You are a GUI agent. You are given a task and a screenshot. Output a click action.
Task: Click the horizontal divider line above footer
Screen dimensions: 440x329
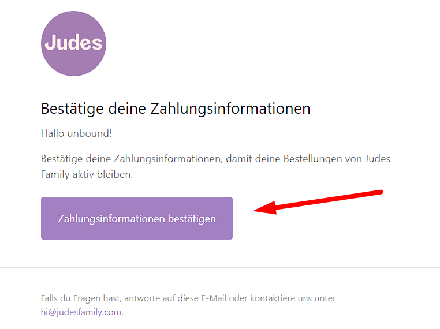tap(220, 267)
